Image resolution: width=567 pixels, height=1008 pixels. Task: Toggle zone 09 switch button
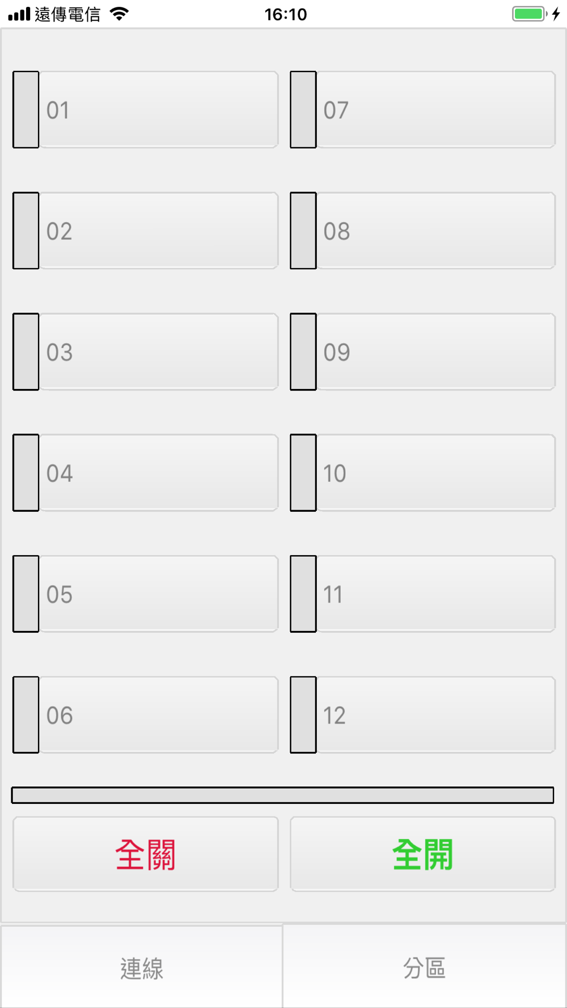click(435, 351)
